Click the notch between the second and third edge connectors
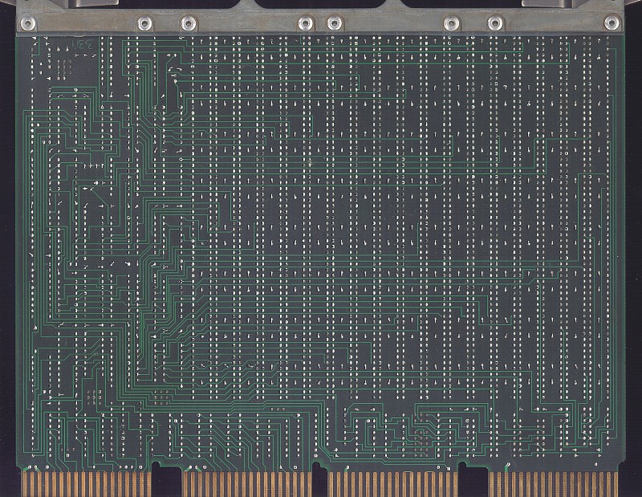642x497 pixels. click(x=320, y=478)
